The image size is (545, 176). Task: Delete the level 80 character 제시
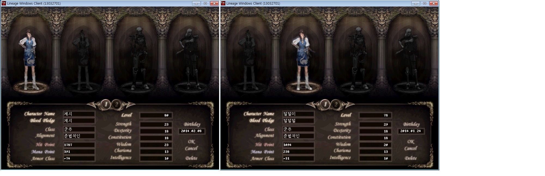click(x=191, y=158)
